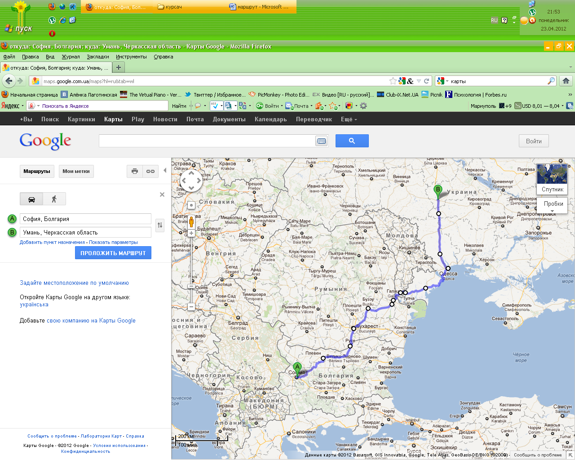Viewport: 575px width, 460px height.
Task: Open URL history dropdown in address bar
Action: click(x=419, y=81)
